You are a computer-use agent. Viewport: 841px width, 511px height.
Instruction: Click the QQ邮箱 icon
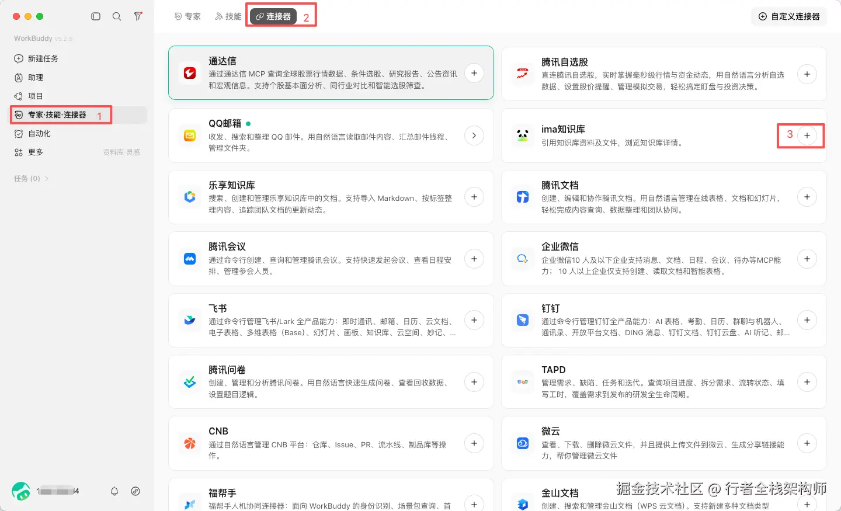(x=190, y=135)
